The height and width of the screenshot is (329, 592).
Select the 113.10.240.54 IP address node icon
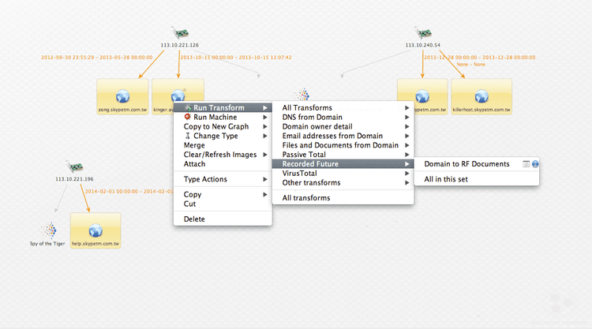(422, 34)
